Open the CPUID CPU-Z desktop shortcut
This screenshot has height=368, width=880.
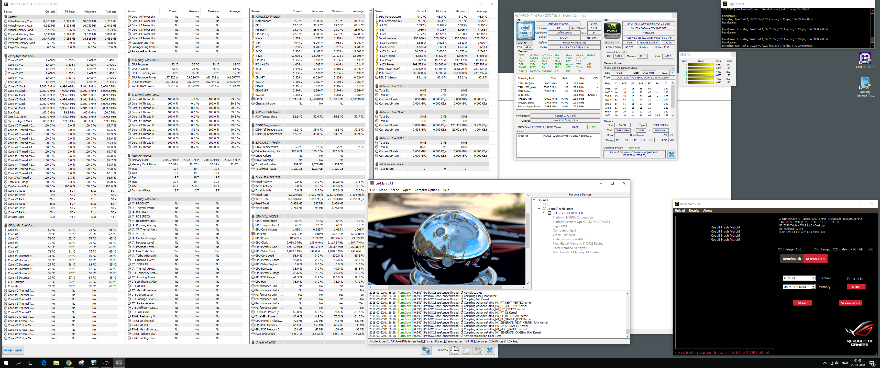click(x=865, y=61)
